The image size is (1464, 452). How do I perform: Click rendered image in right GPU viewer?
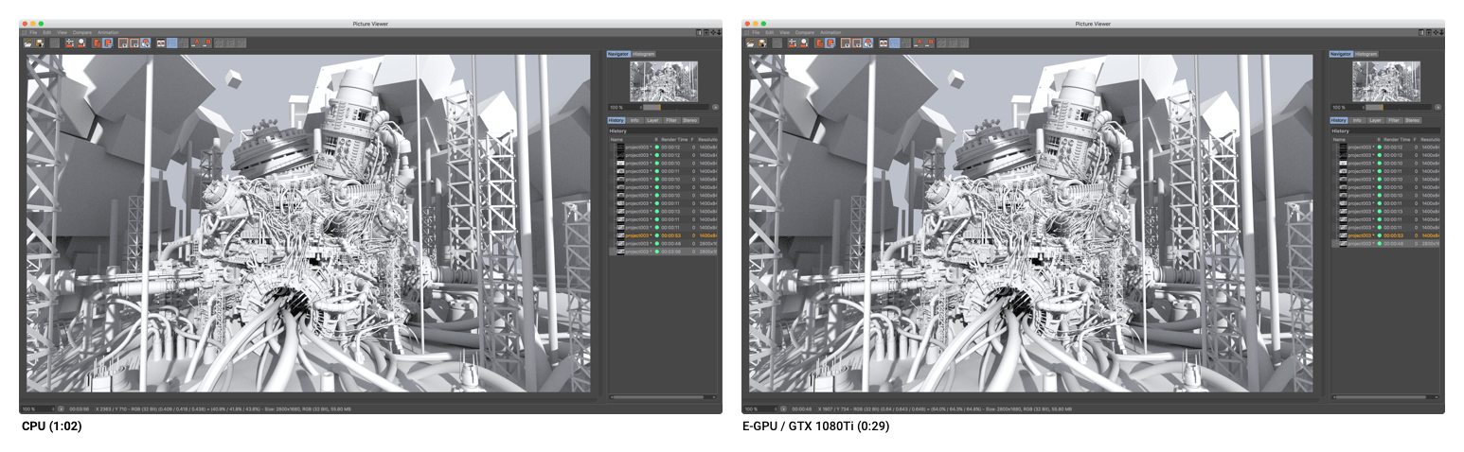(x=1030, y=222)
